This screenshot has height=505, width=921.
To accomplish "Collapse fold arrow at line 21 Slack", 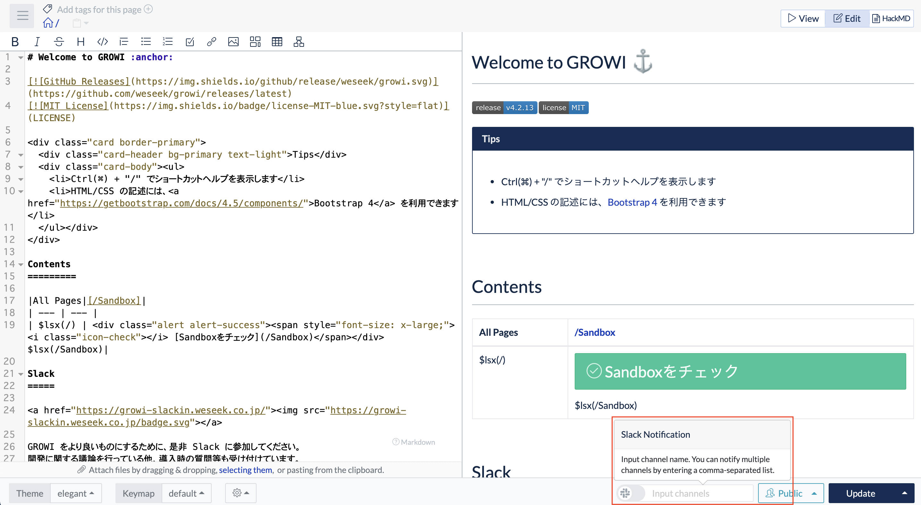I will (21, 374).
